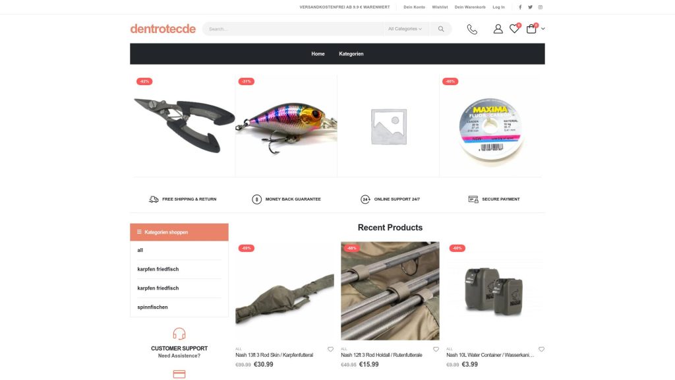
Task: Open the shopping cart bag icon
Action: (x=531, y=29)
